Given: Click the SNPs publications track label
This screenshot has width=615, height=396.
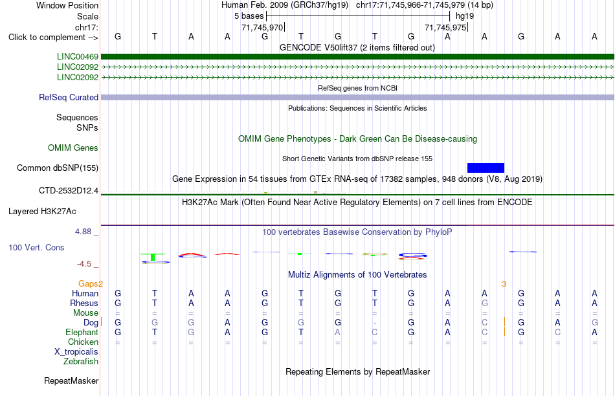Looking at the screenshot, I should (87, 128).
